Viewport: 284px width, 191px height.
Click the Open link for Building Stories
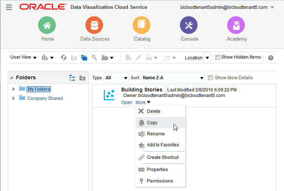[127, 103]
